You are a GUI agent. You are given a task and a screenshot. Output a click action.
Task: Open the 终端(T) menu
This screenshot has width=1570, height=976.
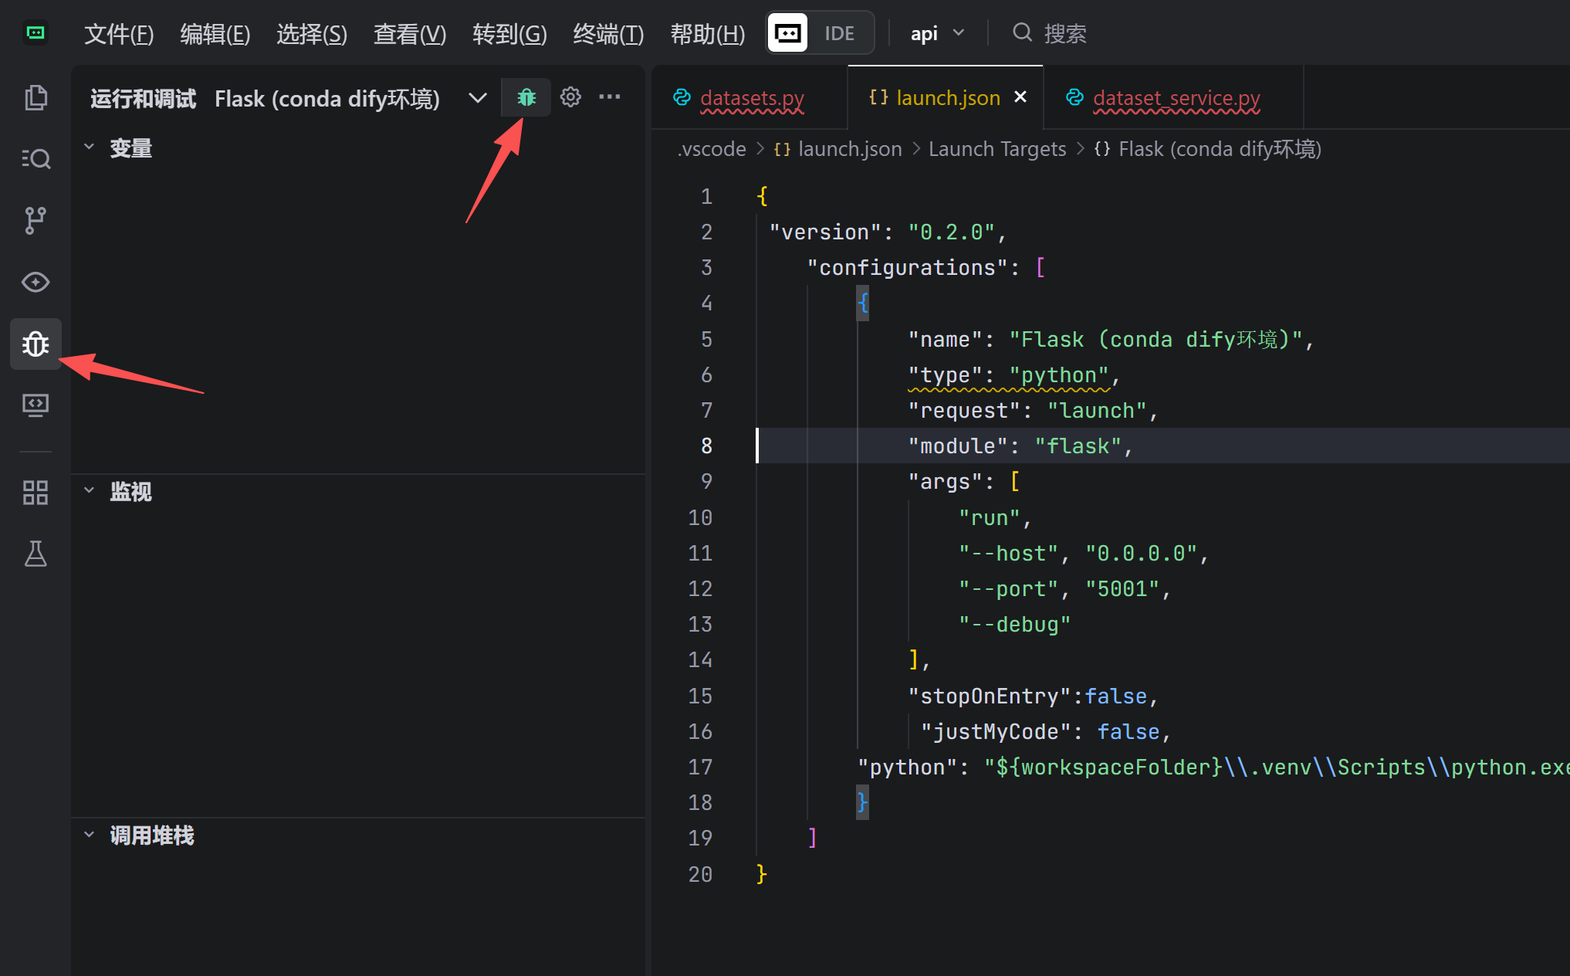click(x=608, y=34)
